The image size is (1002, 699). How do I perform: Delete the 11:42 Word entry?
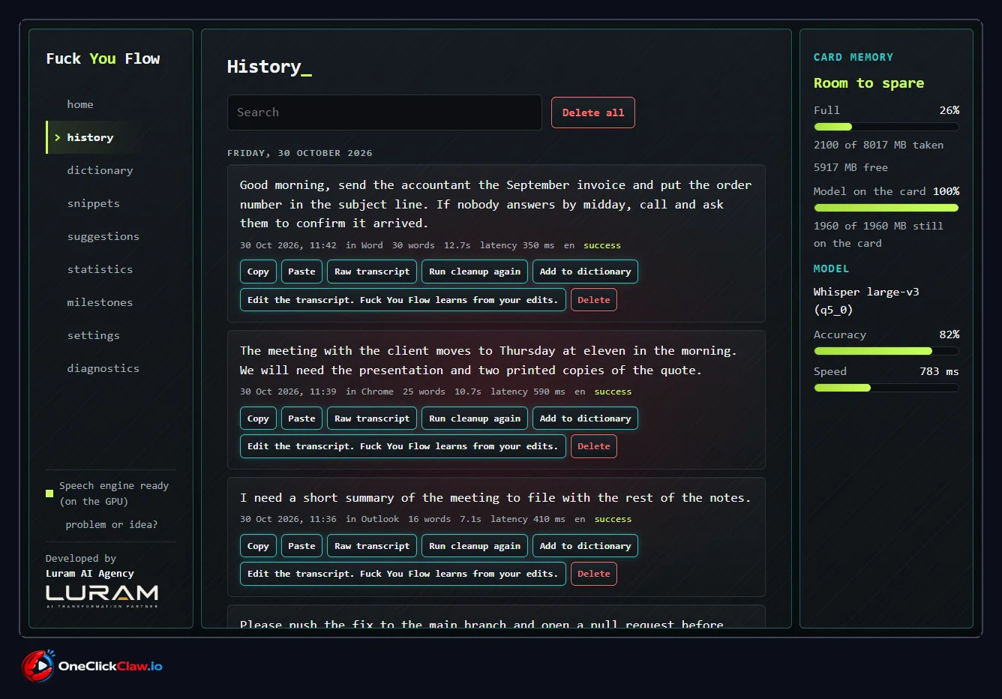[x=594, y=300]
